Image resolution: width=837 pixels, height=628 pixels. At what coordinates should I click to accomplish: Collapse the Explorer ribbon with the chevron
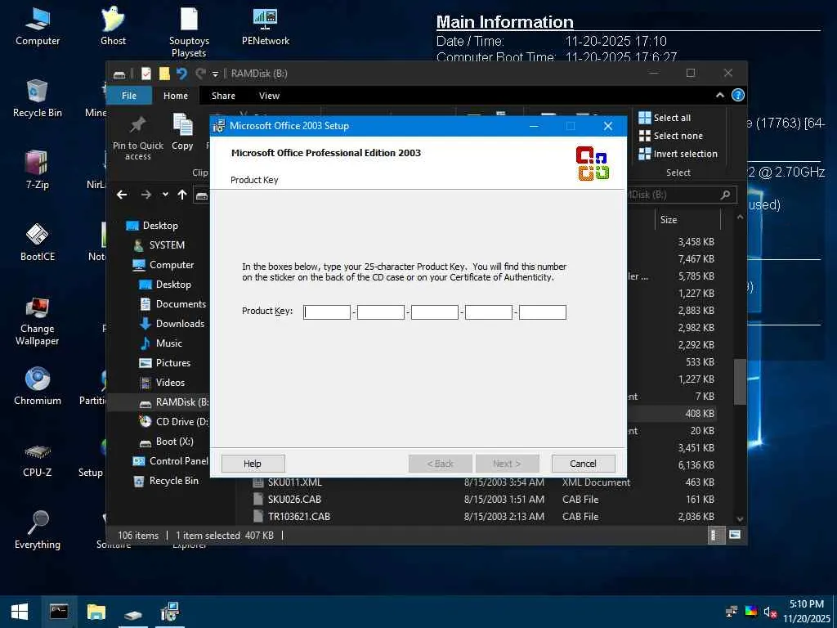[719, 95]
